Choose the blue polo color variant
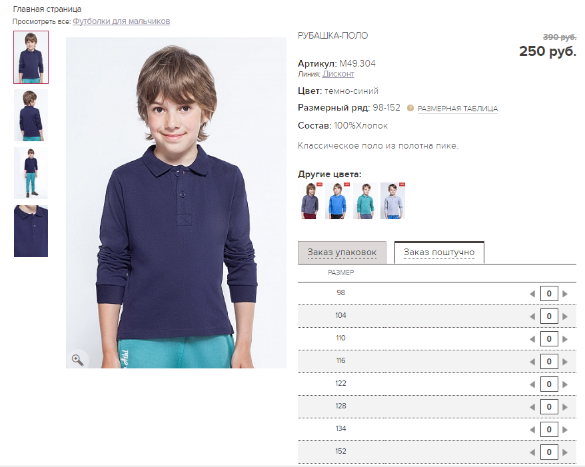The image size is (585, 467). [x=338, y=201]
